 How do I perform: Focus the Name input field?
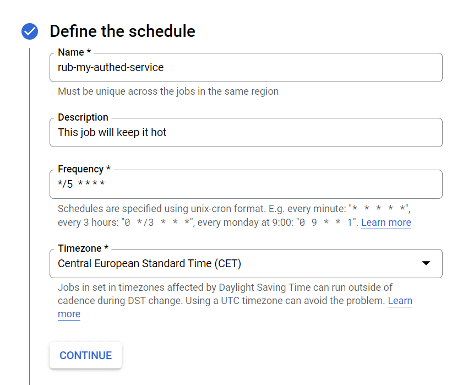(246, 68)
